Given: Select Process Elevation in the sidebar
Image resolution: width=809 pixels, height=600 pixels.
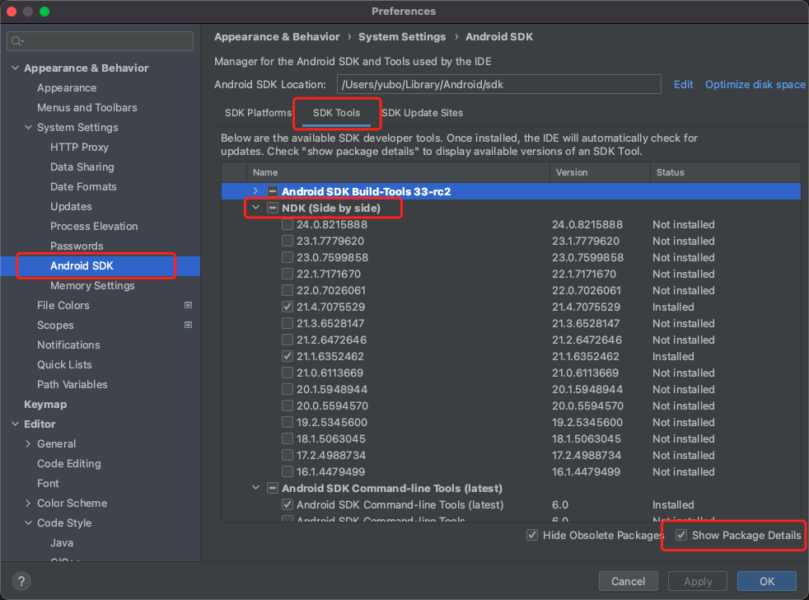Looking at the screenshot, I should [94, 226].
